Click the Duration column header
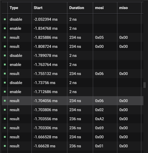Viewport: 148px width, 153px height. (77, 8)
